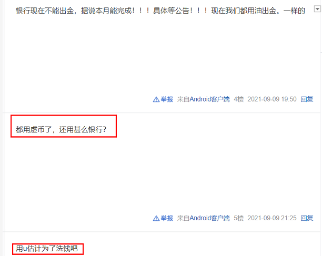Image resolution: width=322 pixels, height=256 pixels.
Task: Click the 5楼 floor label
Action: click(x=239, y=218)
